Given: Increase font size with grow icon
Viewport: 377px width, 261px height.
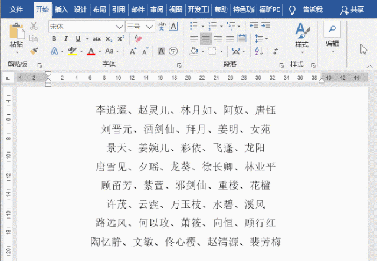Looking at the screenshot, I should pyautogui.click(x=133, y=51).
